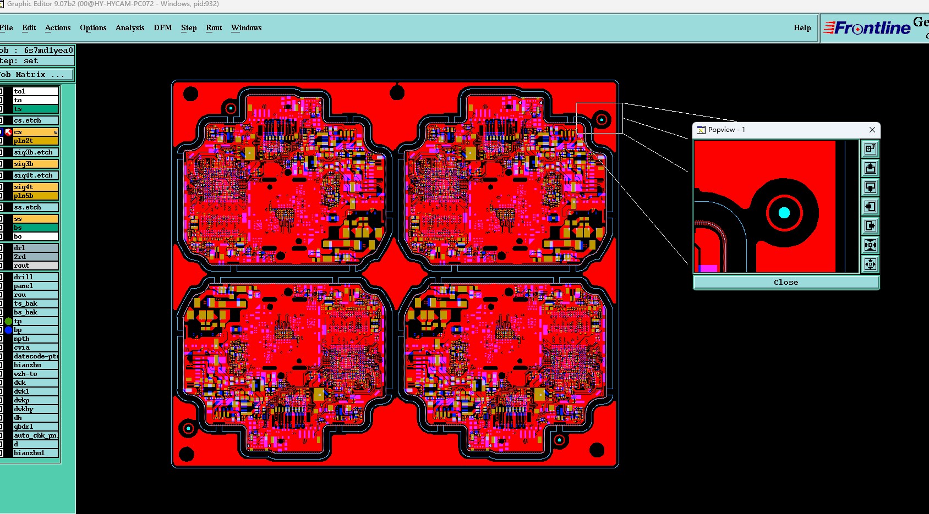Viewport: 929px width, 514px height.
Task: Toggle the checkbox for layer ss
Action: [x=1, y=219]
